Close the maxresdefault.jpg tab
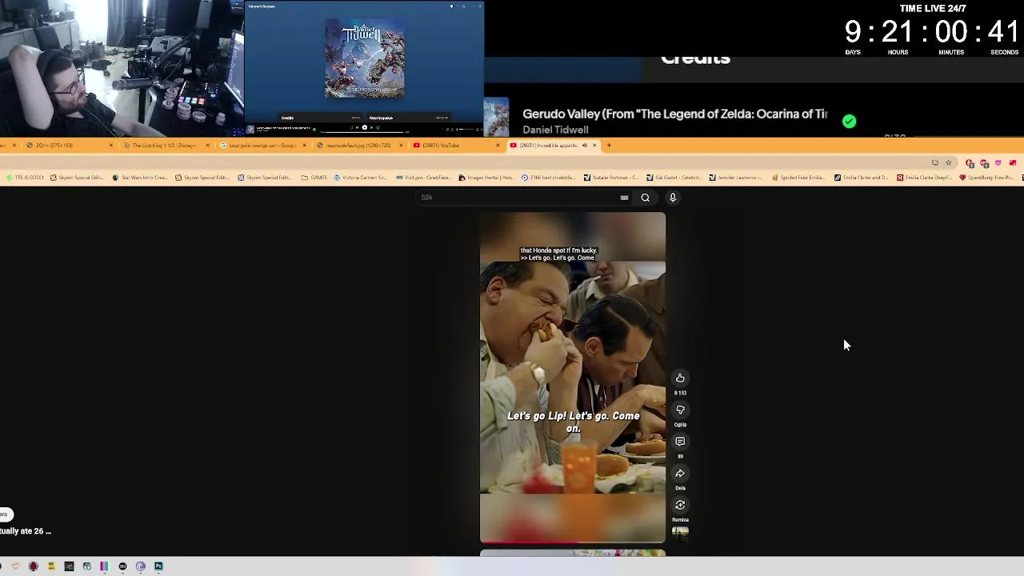Viewport: 1024px width, 576px height. [x=401, y=146]
